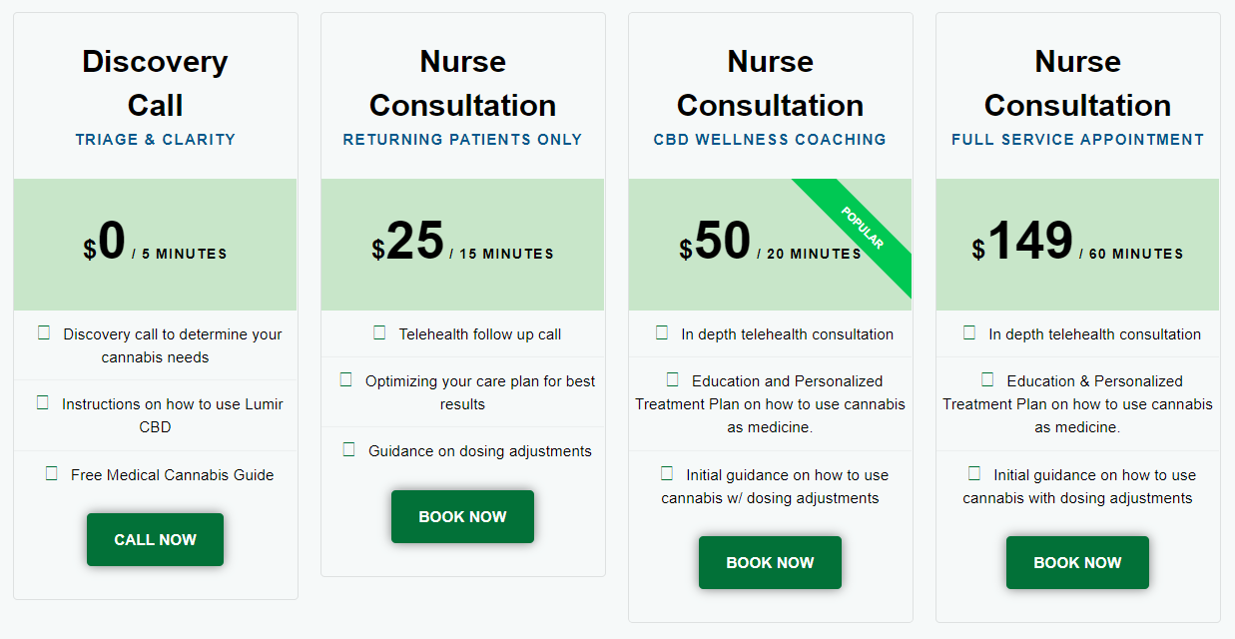Click icon beside In depth telehealth consultation in $149 plan
Screen dimensions: 1235x639
tap(969, 332)
